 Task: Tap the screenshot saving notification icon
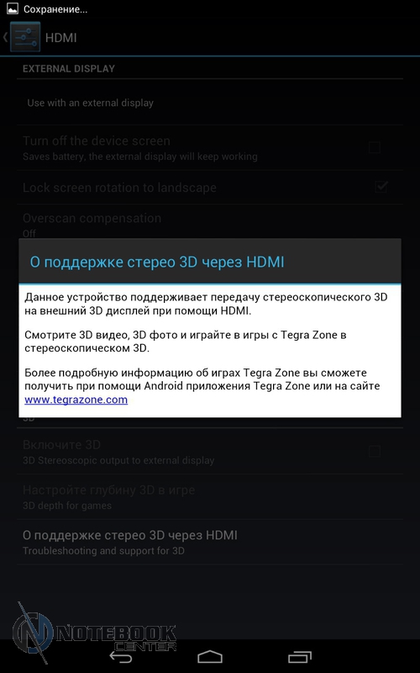(13, 9)
